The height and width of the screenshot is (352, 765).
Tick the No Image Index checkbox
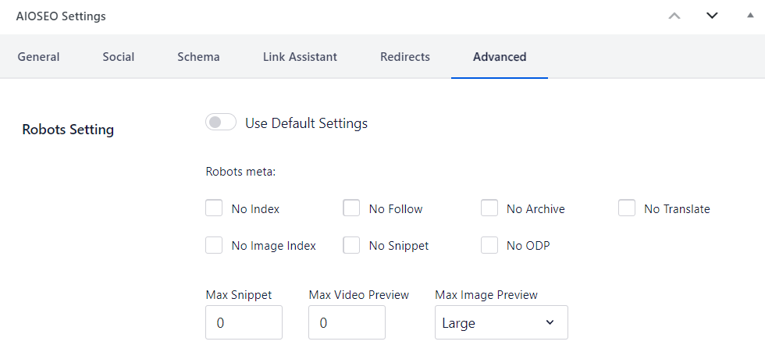pyautogui.click(x=214, y=245)
